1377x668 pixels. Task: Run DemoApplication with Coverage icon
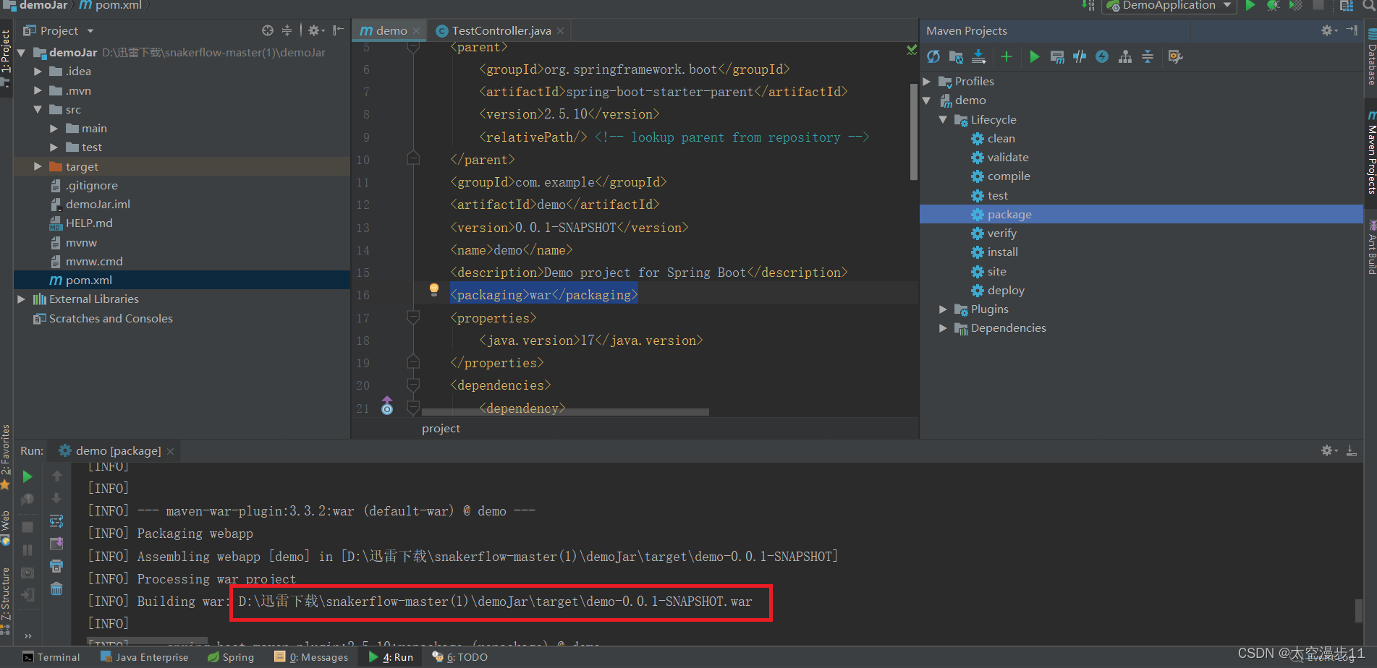tap(1296, 6)
